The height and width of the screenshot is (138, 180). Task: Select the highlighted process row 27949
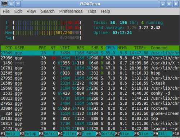point(90,53)
